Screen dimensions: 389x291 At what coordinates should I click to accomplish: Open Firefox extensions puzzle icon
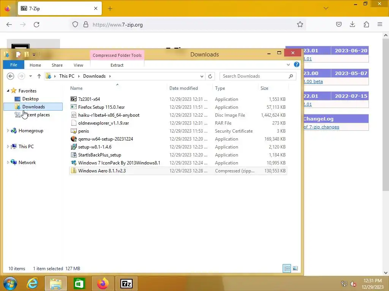[366, 24]
